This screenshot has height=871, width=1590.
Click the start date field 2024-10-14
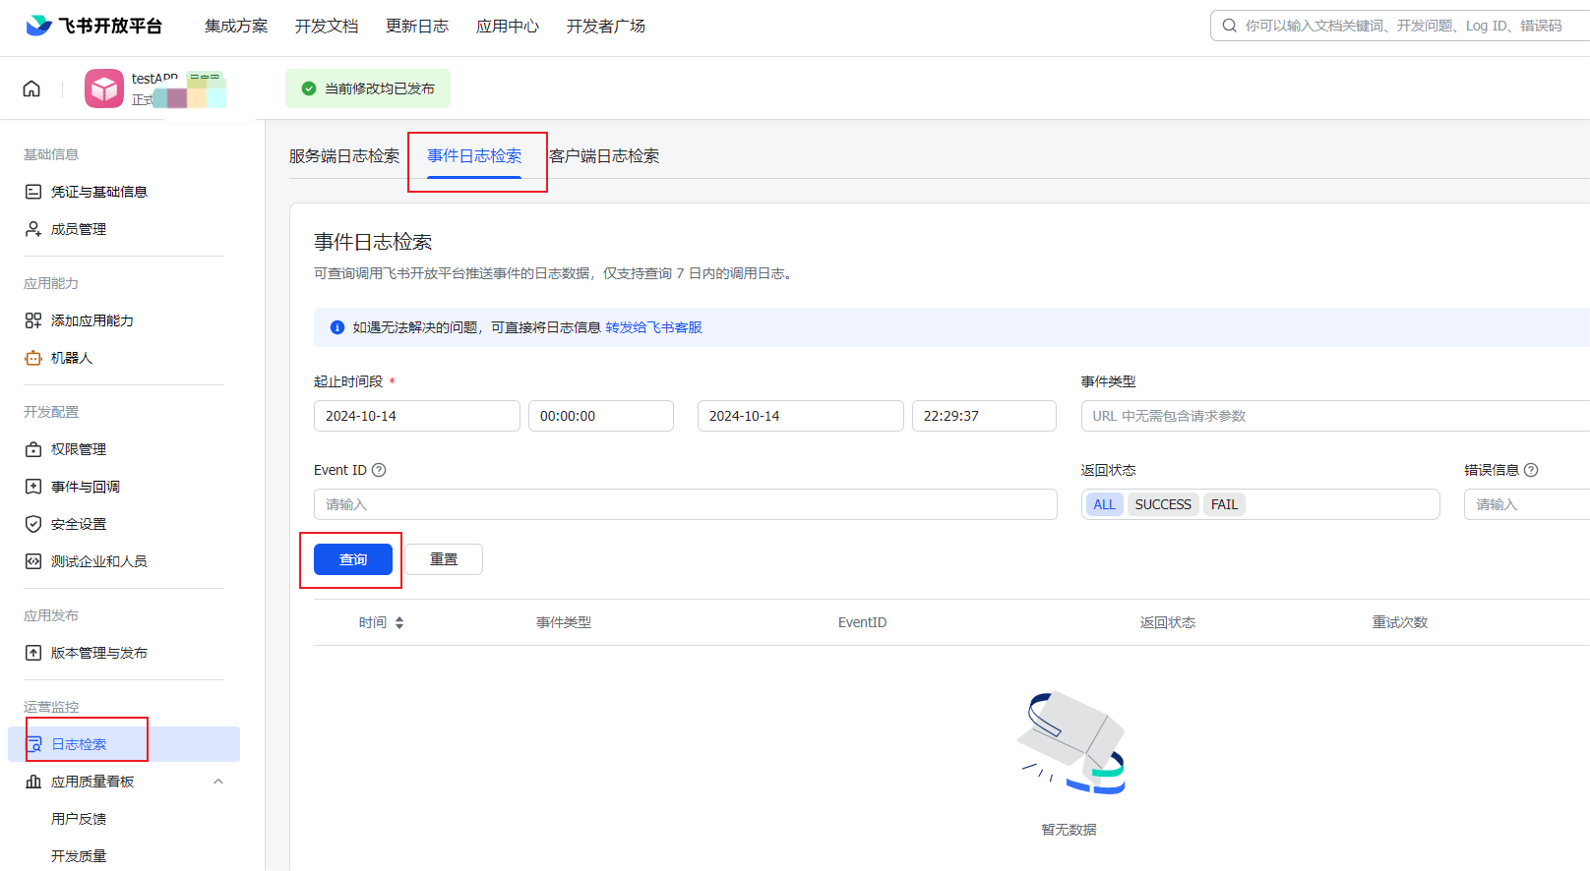point(416,416)
